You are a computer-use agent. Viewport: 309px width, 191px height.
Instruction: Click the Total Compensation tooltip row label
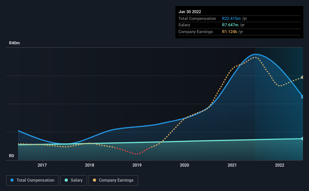point(197,18)
